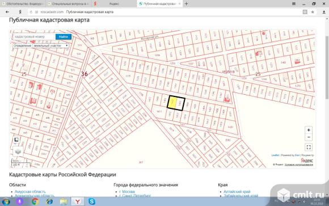
Task: Open the Алтайский край link
Action: (237, 191)
